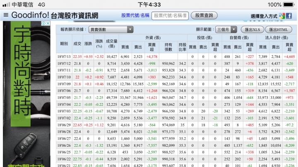
Task: Click the 法人合計 (張) group header
Action: pos(276,38)
